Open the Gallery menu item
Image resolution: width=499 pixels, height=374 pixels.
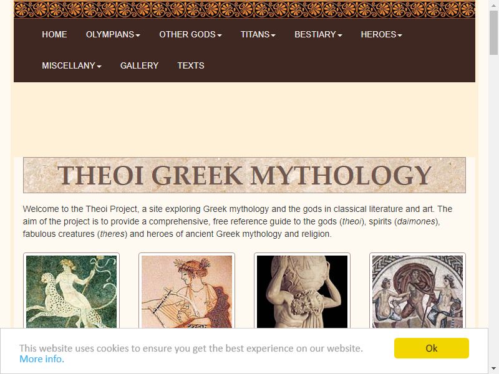point(139,65)
